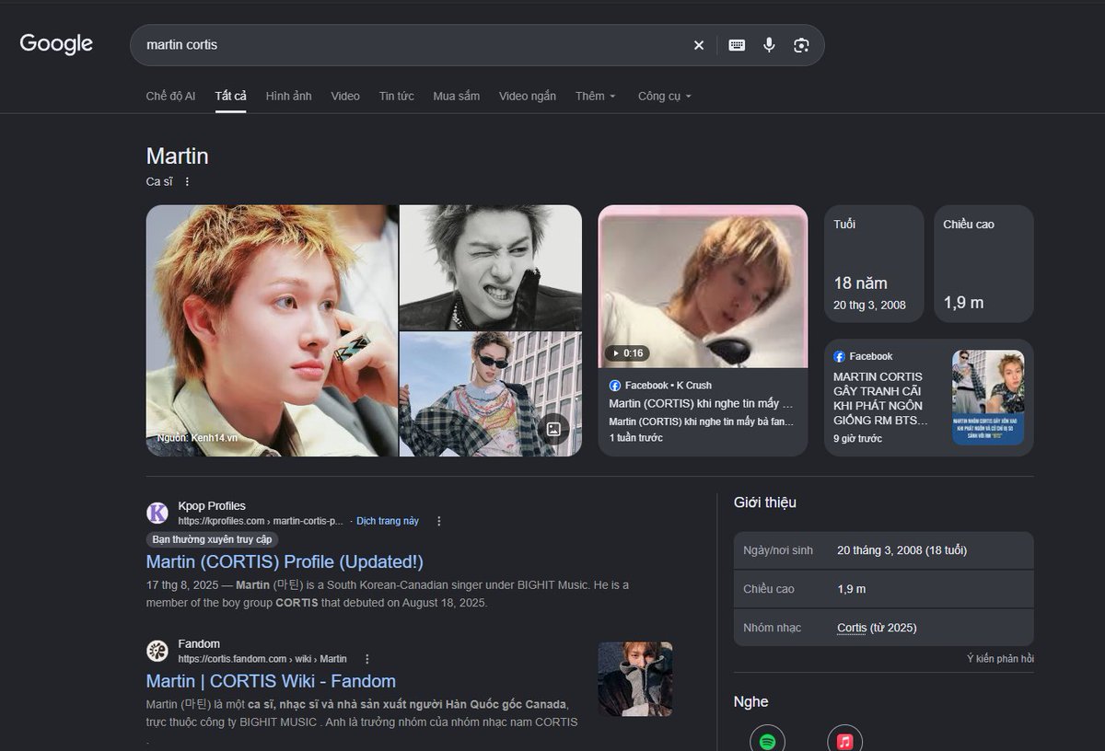Click the Bạn thường xuyên truy cập chip
The image size is (1105, 751).
click(x=213, y=540)
